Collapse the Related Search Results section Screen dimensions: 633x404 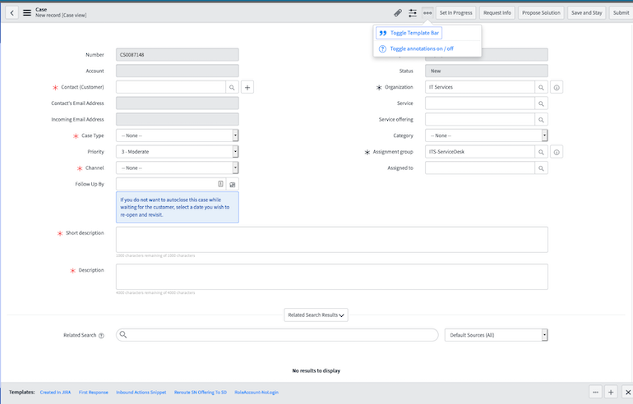point(316,314)
